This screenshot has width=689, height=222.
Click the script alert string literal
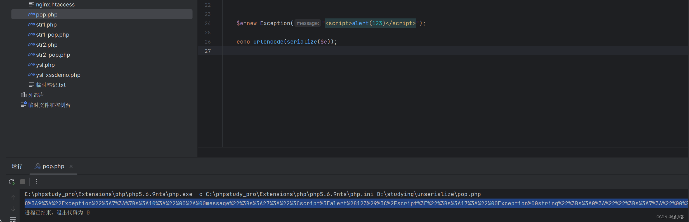tap(370, 23)
